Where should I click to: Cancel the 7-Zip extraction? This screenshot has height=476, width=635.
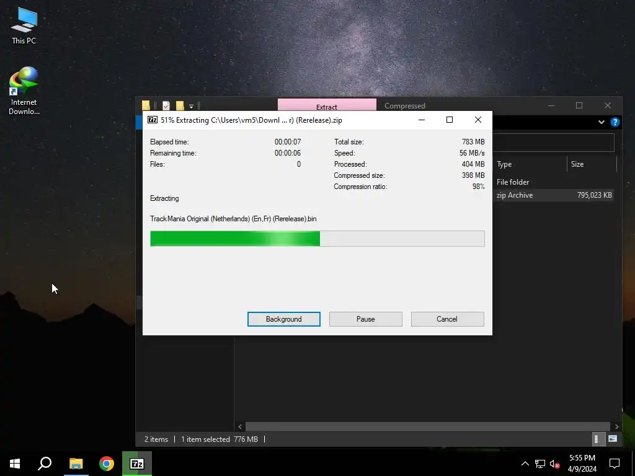click(447, 319)
